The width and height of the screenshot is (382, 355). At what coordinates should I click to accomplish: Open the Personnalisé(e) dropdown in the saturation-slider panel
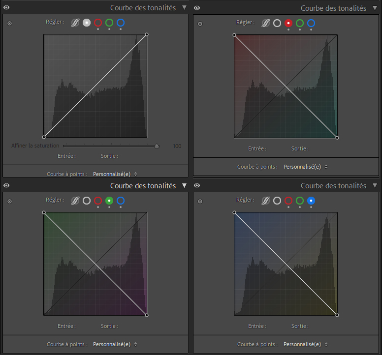115,174
